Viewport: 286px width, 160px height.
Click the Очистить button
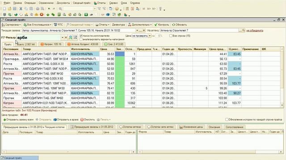click(x=88, y=120)
